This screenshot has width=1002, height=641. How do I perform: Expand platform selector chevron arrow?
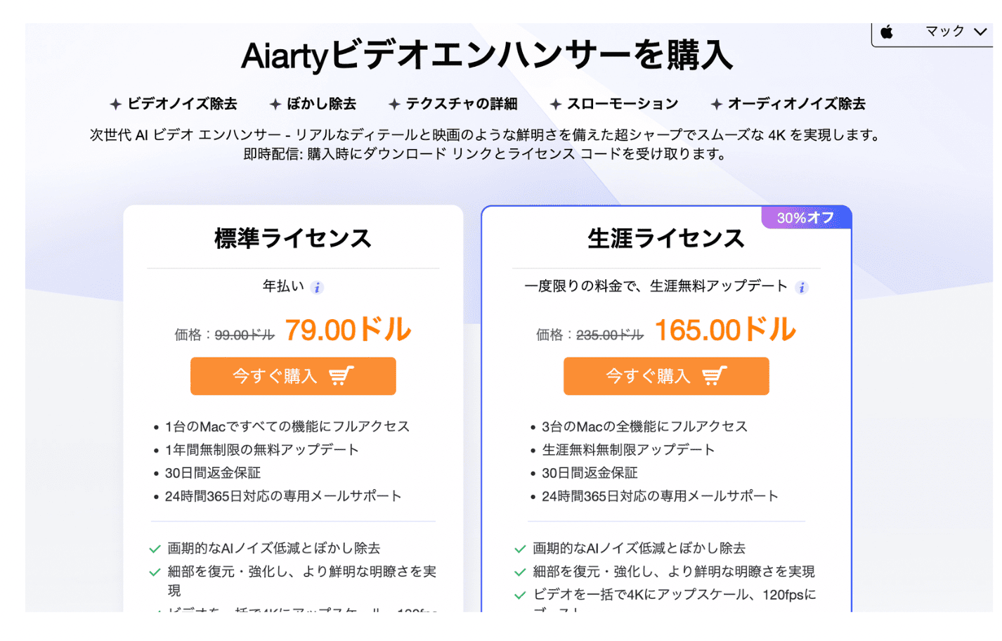click(980, 32)
